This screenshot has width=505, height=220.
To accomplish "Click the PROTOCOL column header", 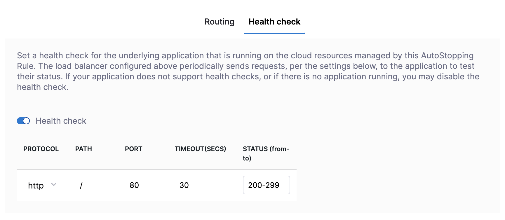I will [41, 149].
